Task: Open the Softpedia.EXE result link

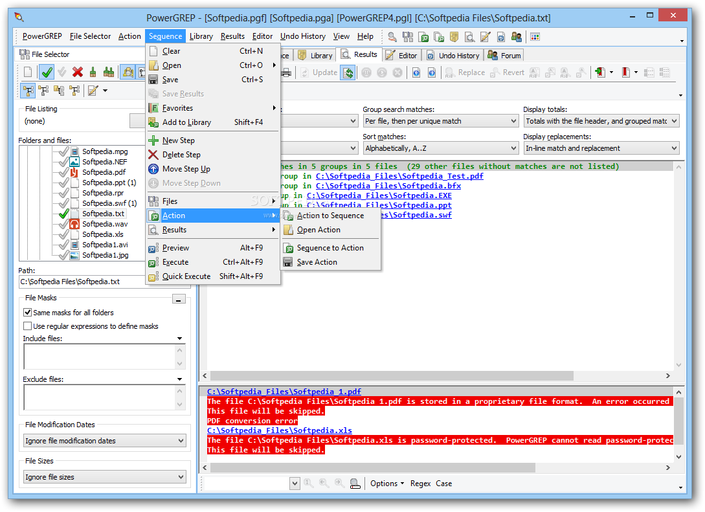Action: tap(379, 195)
